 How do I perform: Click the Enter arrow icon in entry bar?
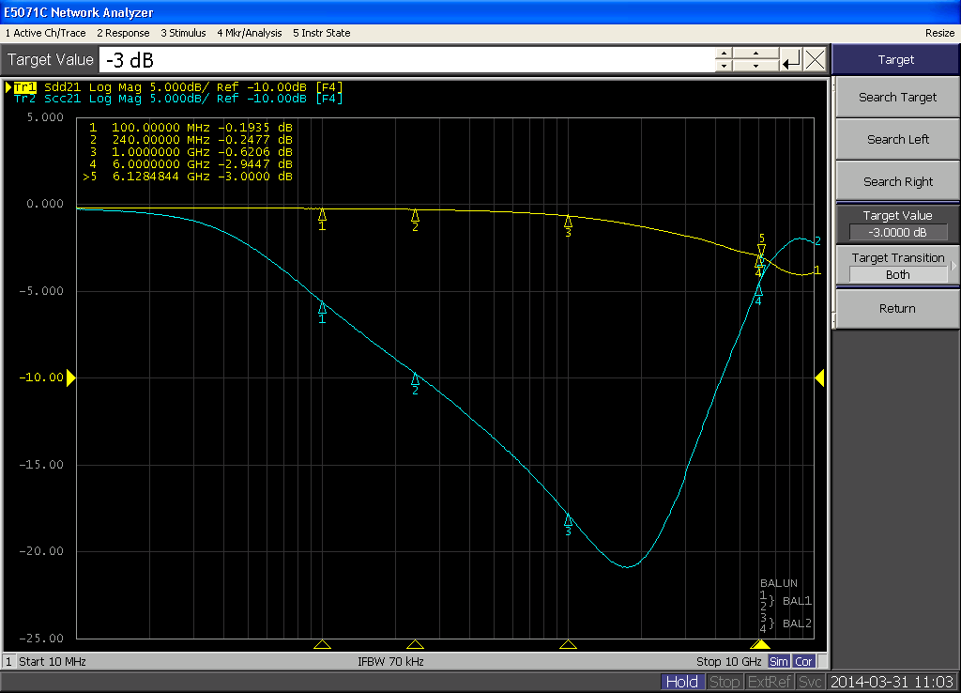(x=791, y=60)
